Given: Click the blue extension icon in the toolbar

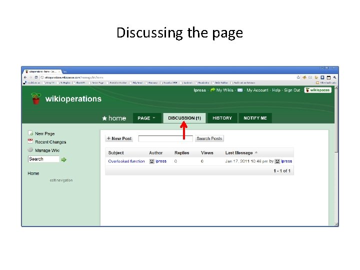Looking at the screenshot, I should click(322, 77).
